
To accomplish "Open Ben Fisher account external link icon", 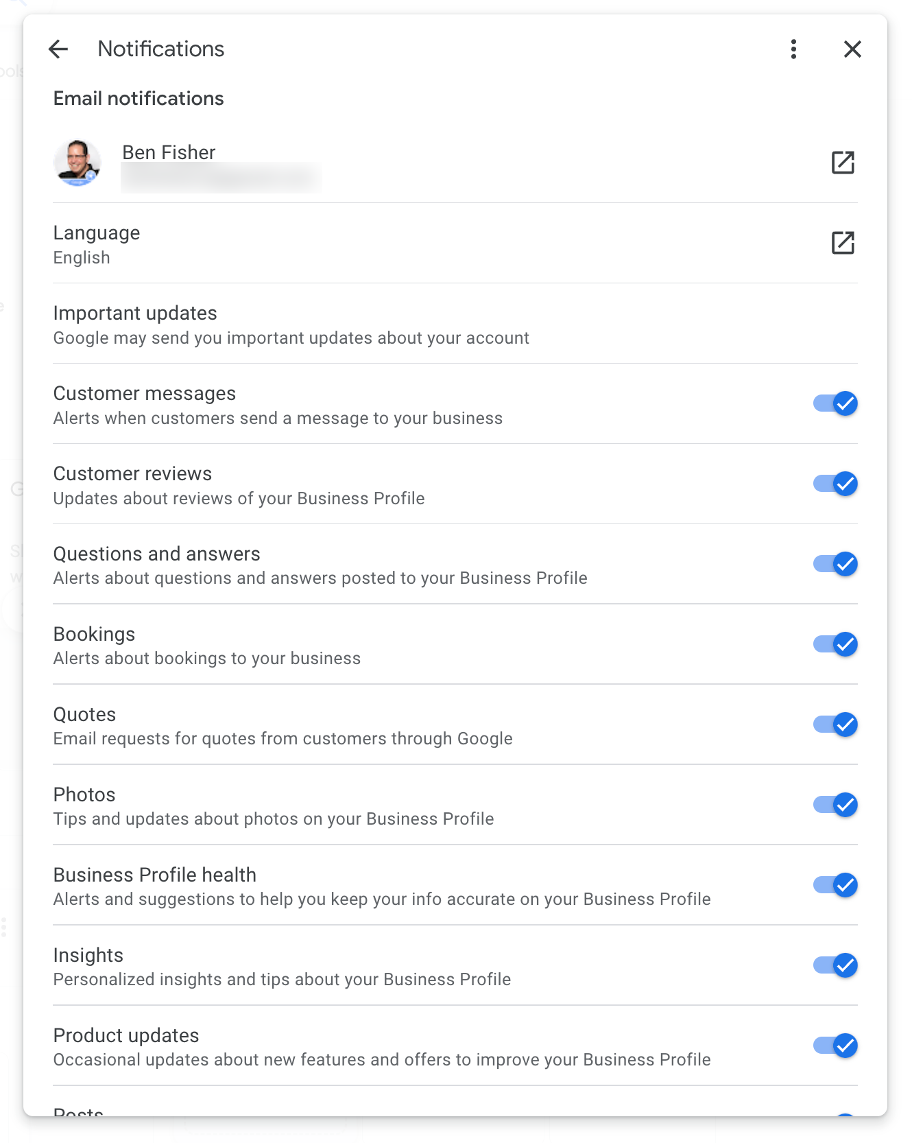I will click(843, 163).
